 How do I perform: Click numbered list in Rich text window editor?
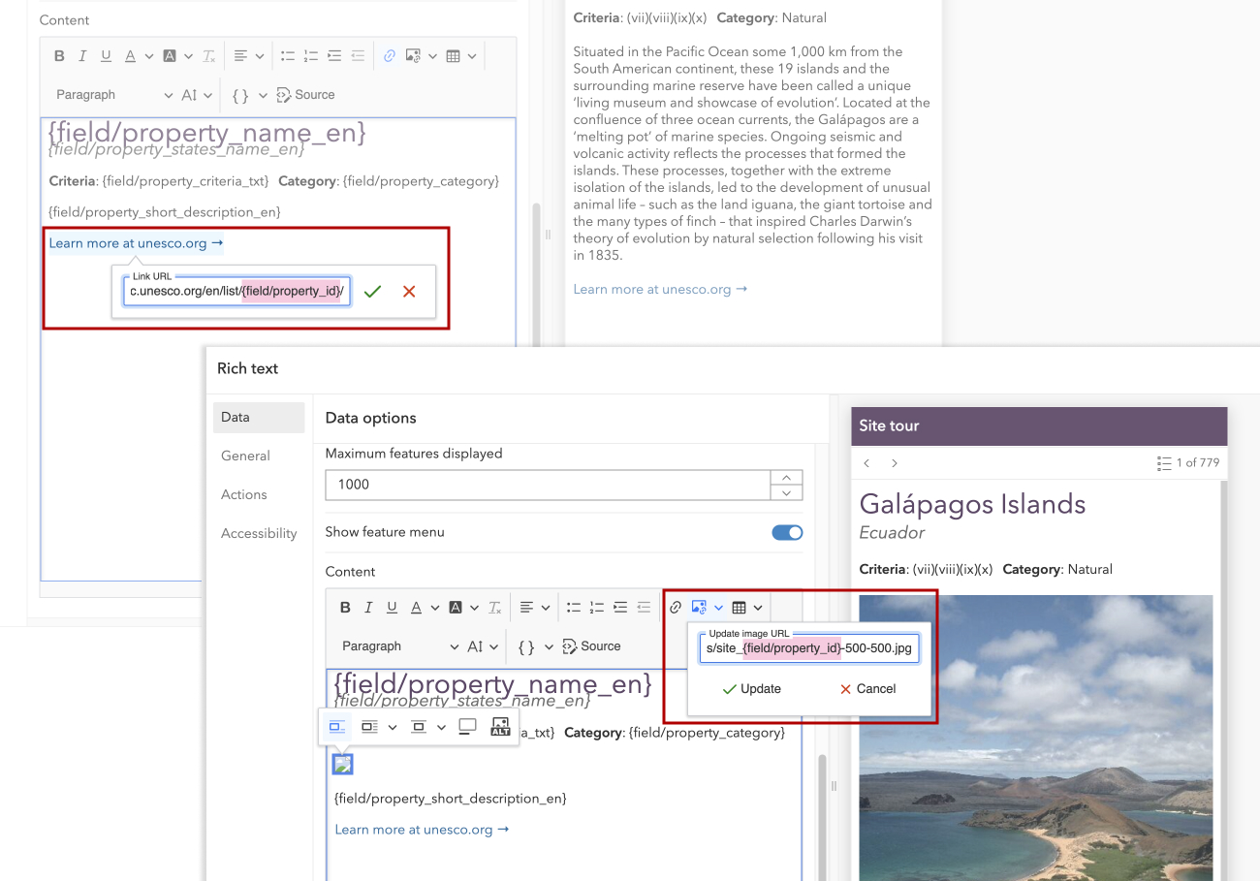tap(597, 608)
